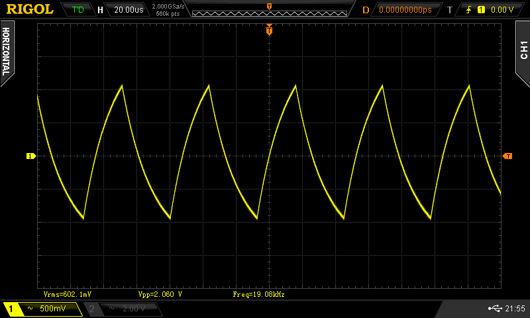Viewport: 530px width, 318px height.
Task: Click the trigger source channel 1 badge
Action: pyautogui.click(x=481, y=10)
